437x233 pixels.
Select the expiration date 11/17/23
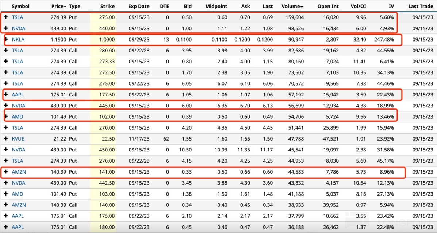[x=139, y=139]
